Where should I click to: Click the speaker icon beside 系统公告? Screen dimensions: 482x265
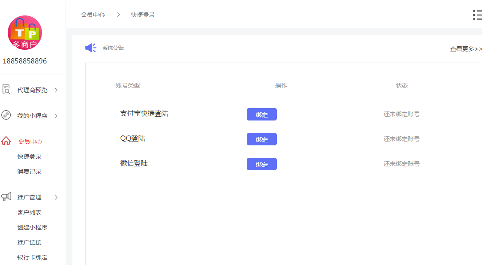90,48
